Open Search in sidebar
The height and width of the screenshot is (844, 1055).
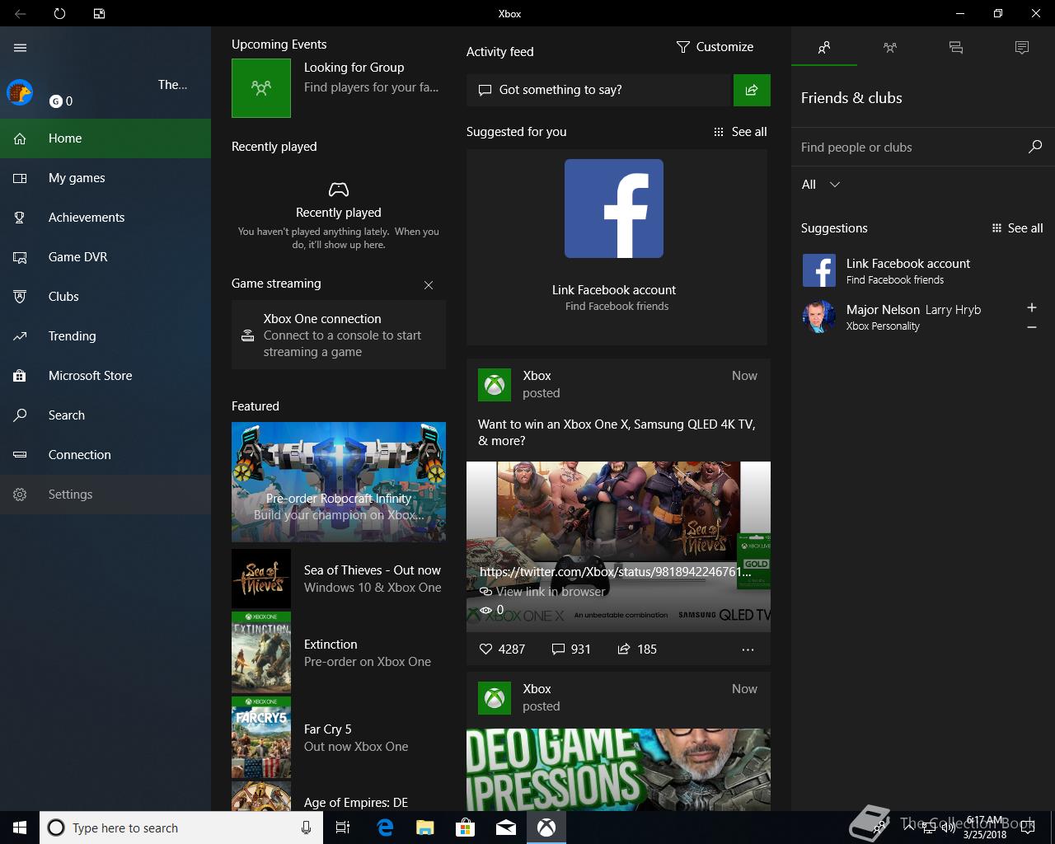105,415
